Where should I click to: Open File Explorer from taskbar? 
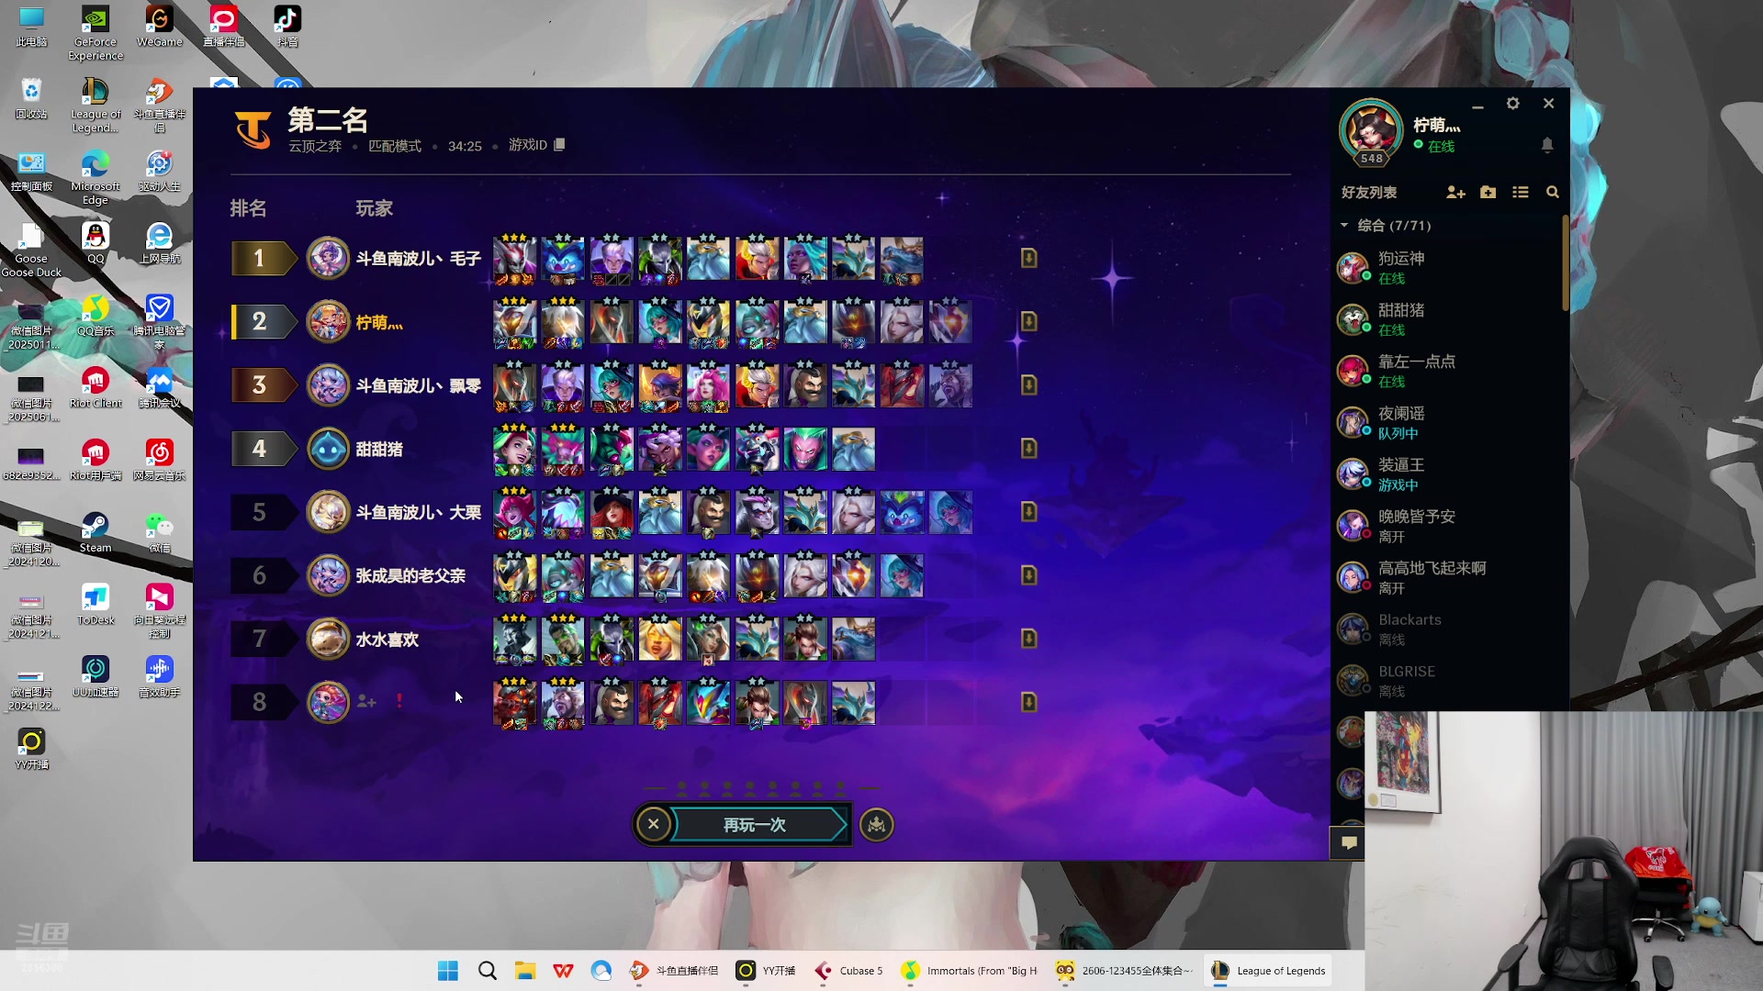tap(525, 971)
